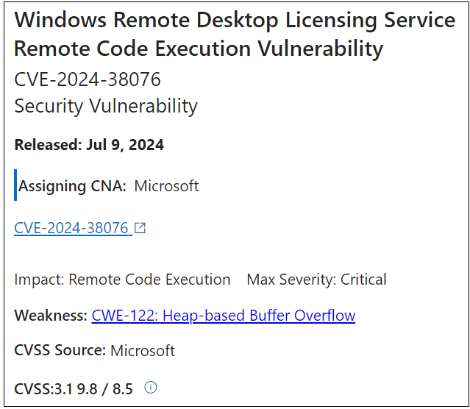Screen dimensions: 470x409
Task: Select the CVE-2024-38076 subtitle text under the title
Action: pyautogui.click(x=88, y=79)
